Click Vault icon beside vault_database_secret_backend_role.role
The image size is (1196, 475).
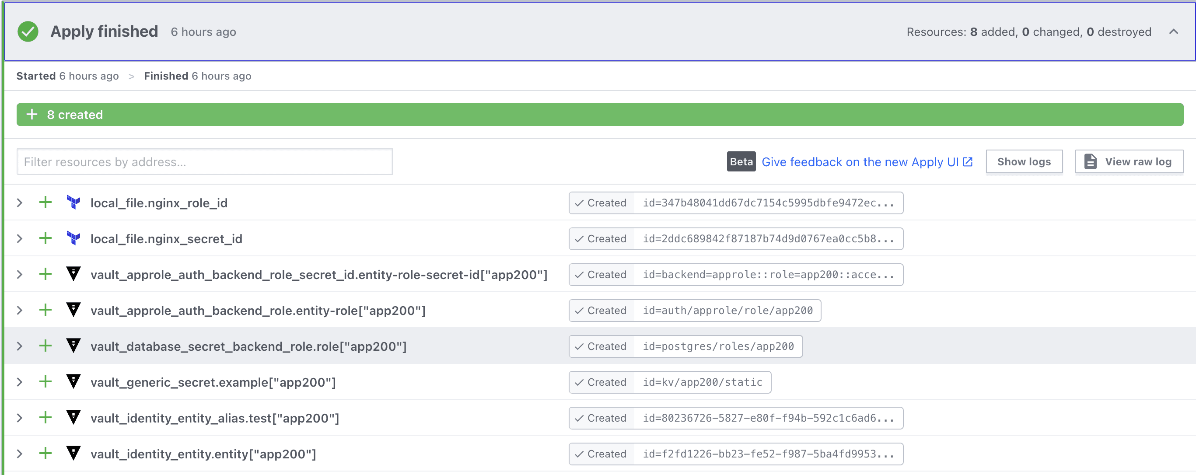coord(73,346)
